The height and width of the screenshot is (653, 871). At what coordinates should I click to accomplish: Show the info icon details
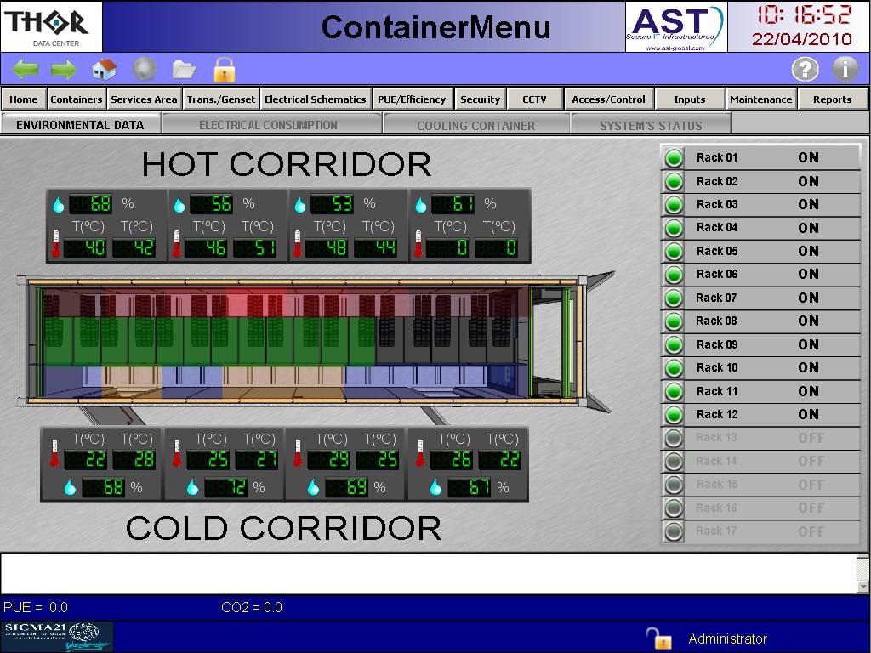pos(845,69)
